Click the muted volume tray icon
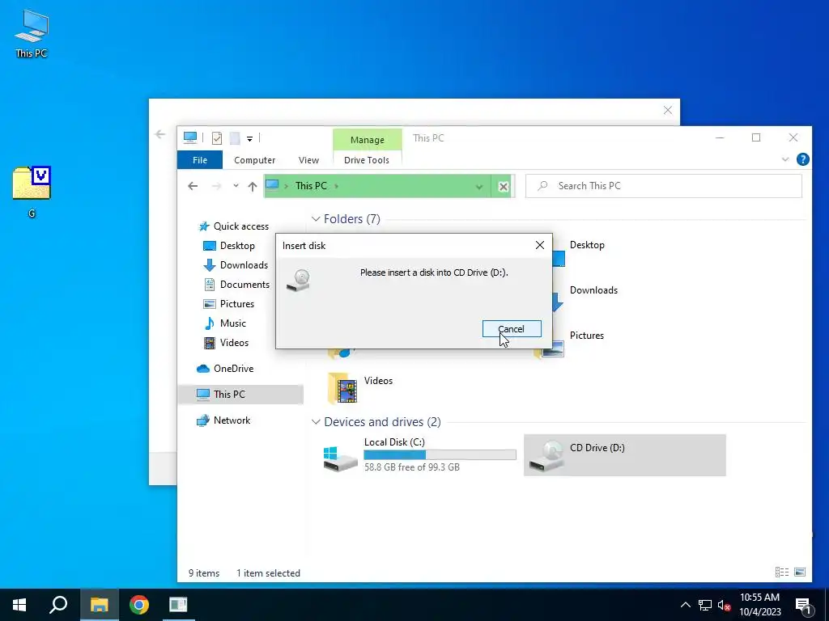This screenshot has width=829, height=621. [725, 605]
